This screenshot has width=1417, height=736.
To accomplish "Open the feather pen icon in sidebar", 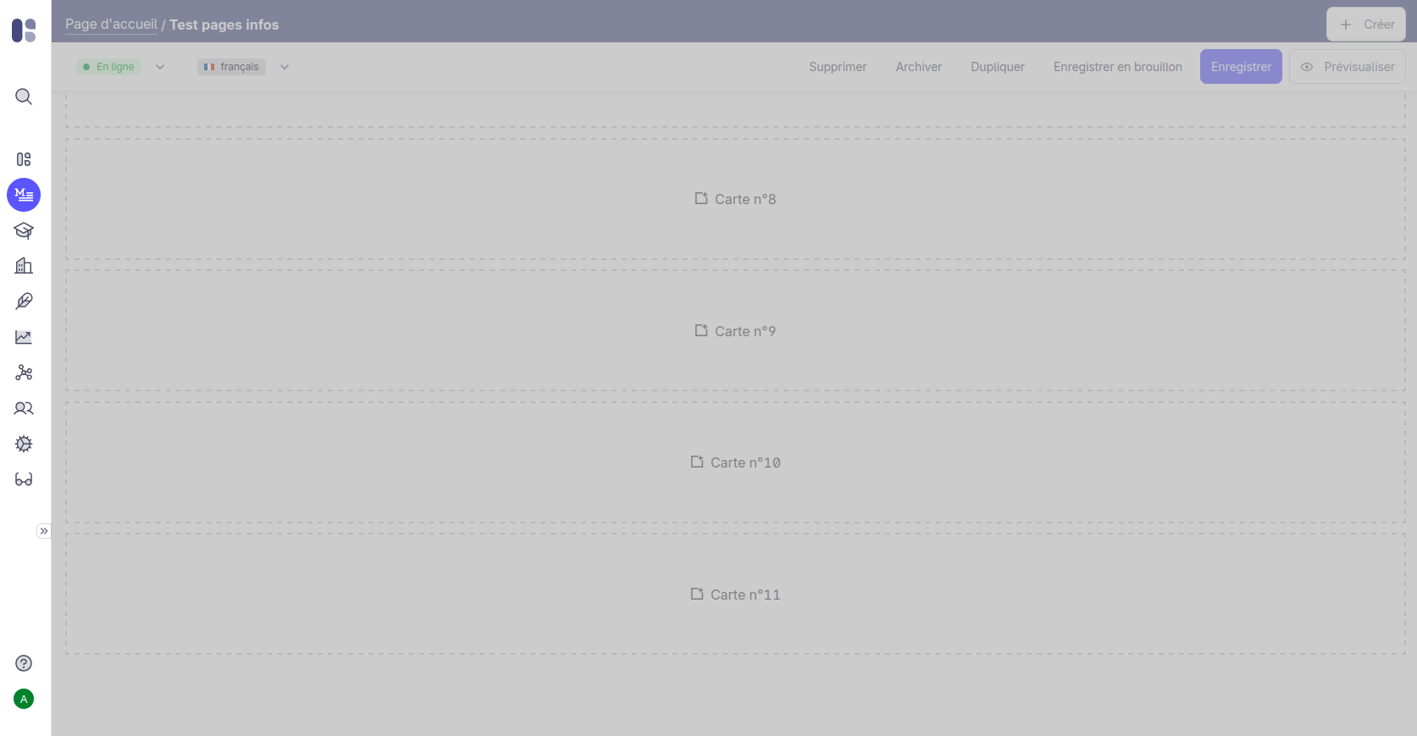I will [24, 302].
